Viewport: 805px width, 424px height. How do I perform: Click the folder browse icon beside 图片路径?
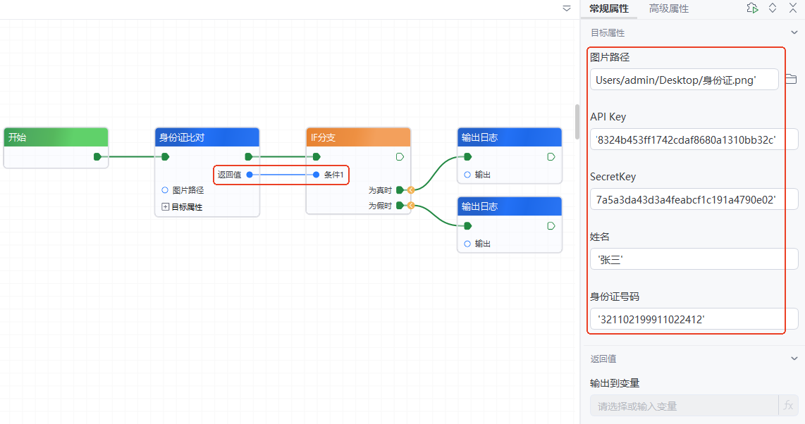click(x=790, y=79)
